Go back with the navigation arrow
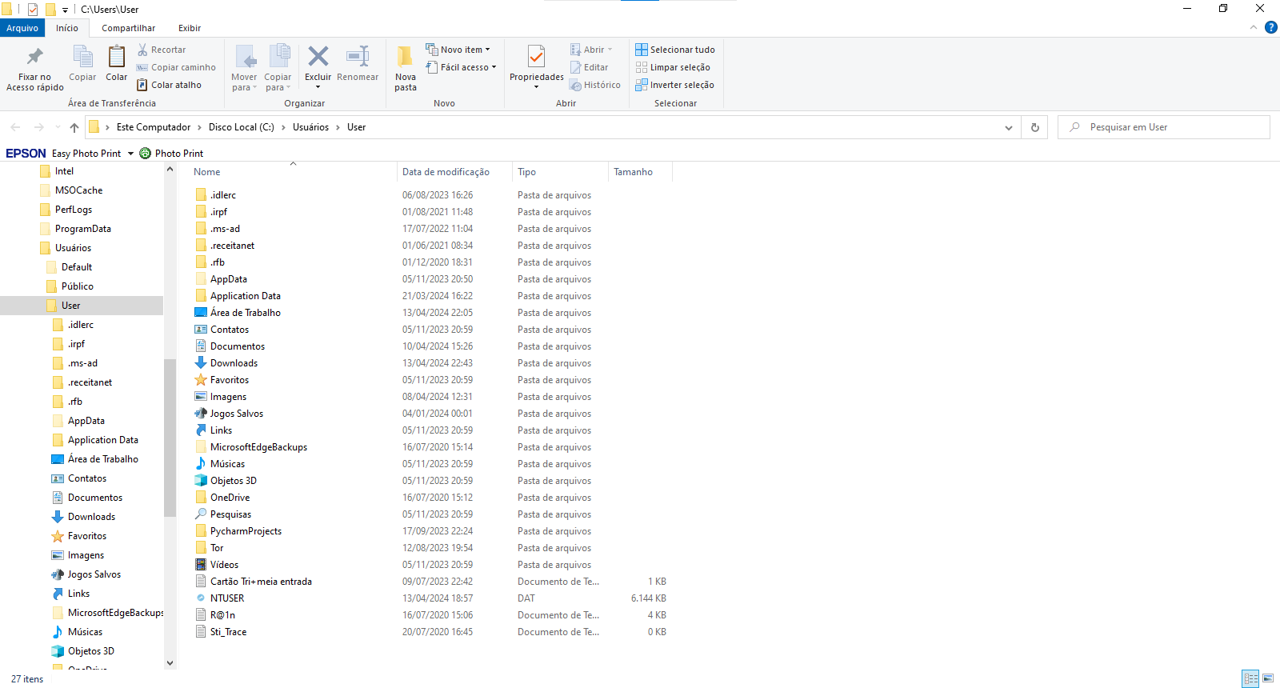Image resolution: width=1280 pixels, height=688 pixels. 15,127
